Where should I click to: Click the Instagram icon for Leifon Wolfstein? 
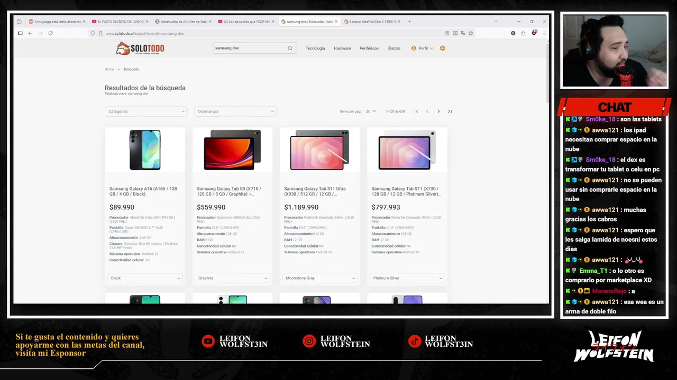pyautogui.click(x=309, y=341)
